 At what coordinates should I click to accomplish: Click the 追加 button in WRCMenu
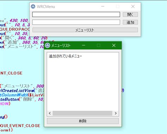[130, 22]
